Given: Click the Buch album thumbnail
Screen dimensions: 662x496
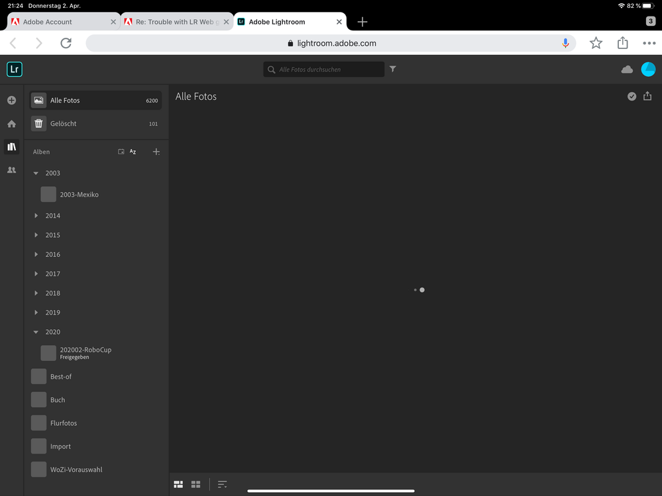Looking at the screenshot, I should (x=38, y=400).
